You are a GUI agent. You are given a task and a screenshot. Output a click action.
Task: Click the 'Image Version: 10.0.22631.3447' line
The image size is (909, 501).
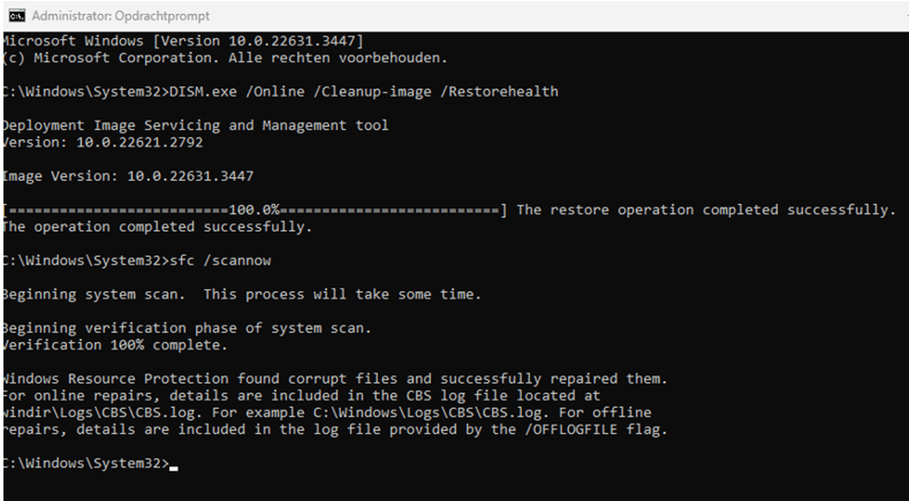(128, 176)
